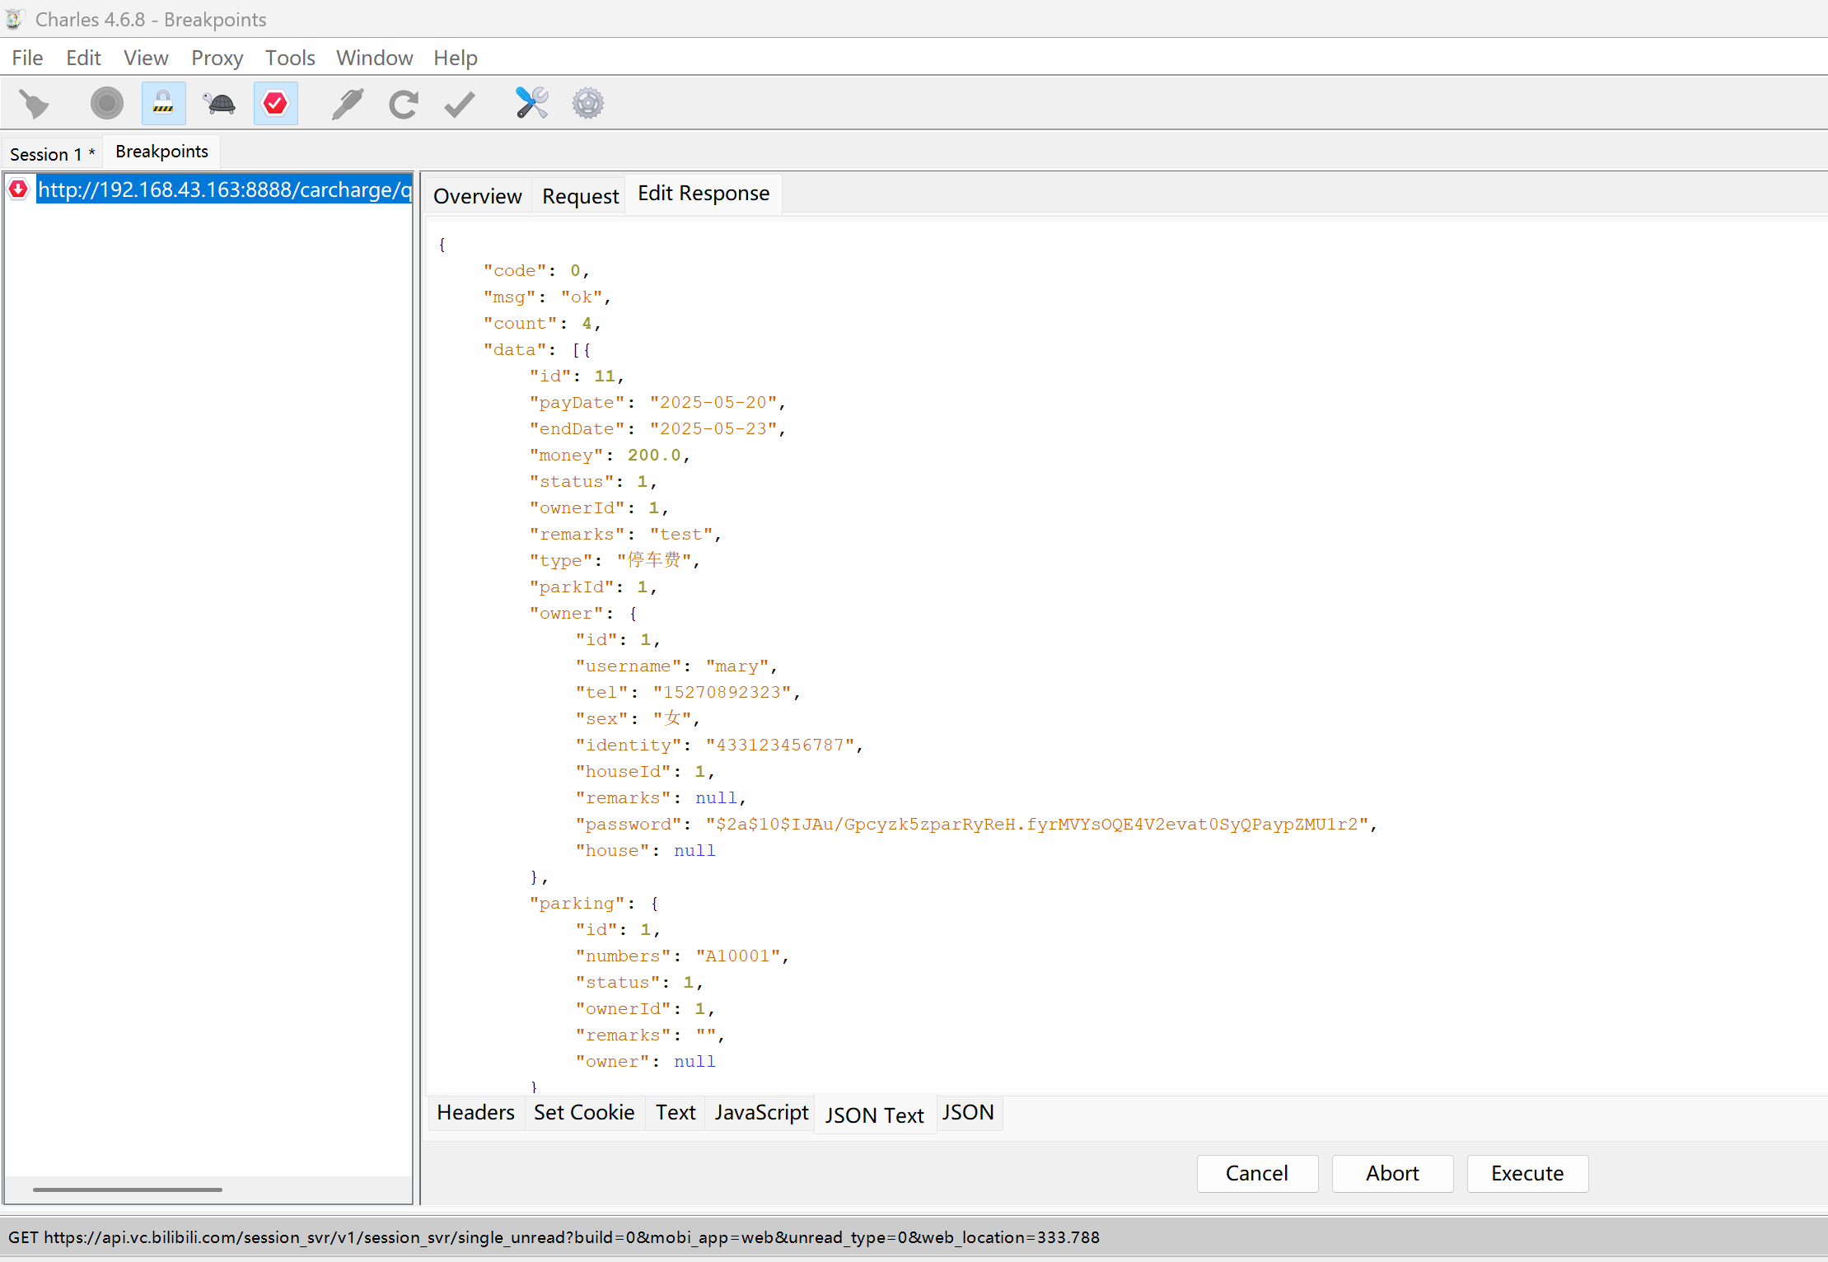Click the Execute button

pos(1527,1173)
